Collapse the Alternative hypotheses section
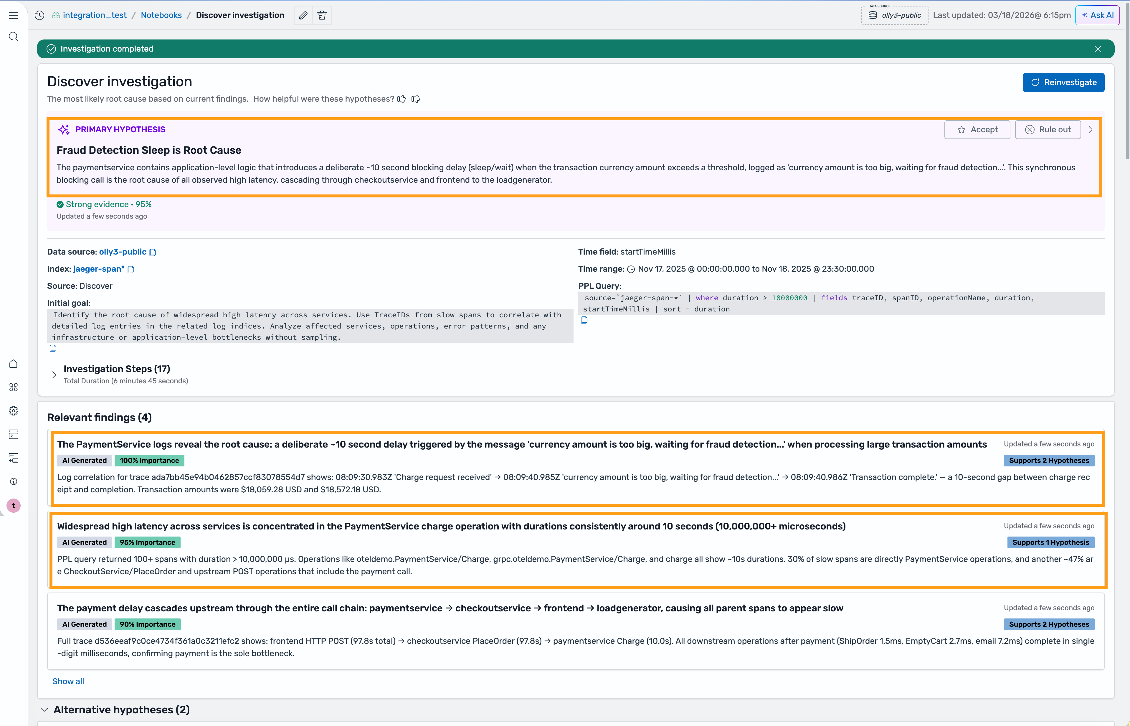 pos(44,709)
